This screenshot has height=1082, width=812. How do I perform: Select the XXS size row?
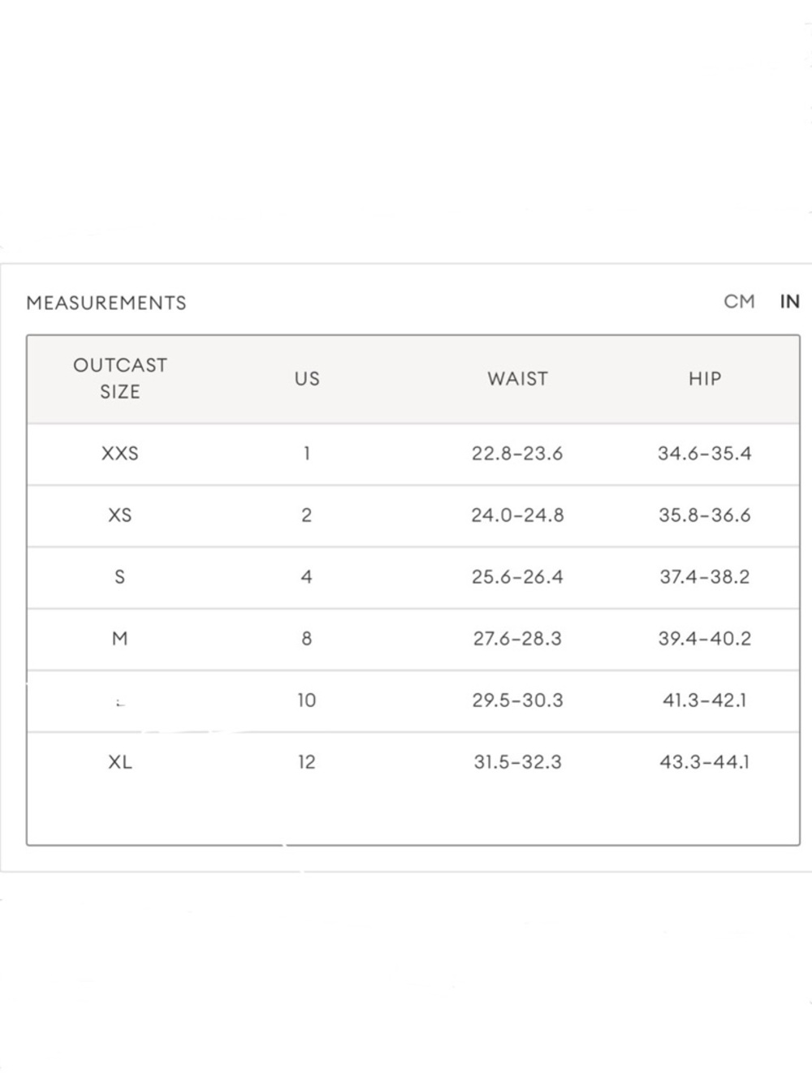coord(413,454)
